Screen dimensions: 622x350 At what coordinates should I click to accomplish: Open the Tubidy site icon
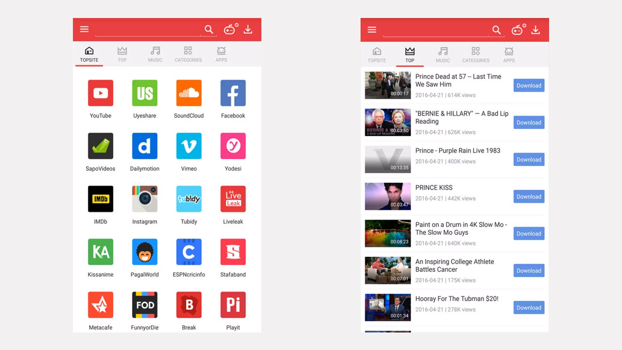coord(189,199)
